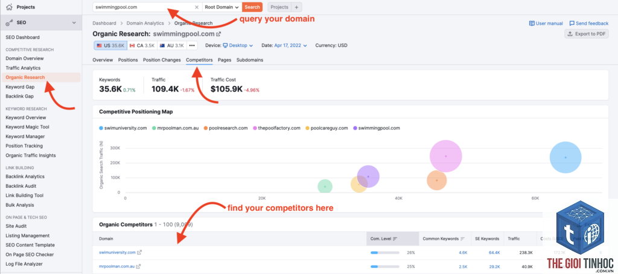This screenshot has height=274, width=618.
Task: Open Bulk Analysis in sidebar
Action: pos(20,205)
